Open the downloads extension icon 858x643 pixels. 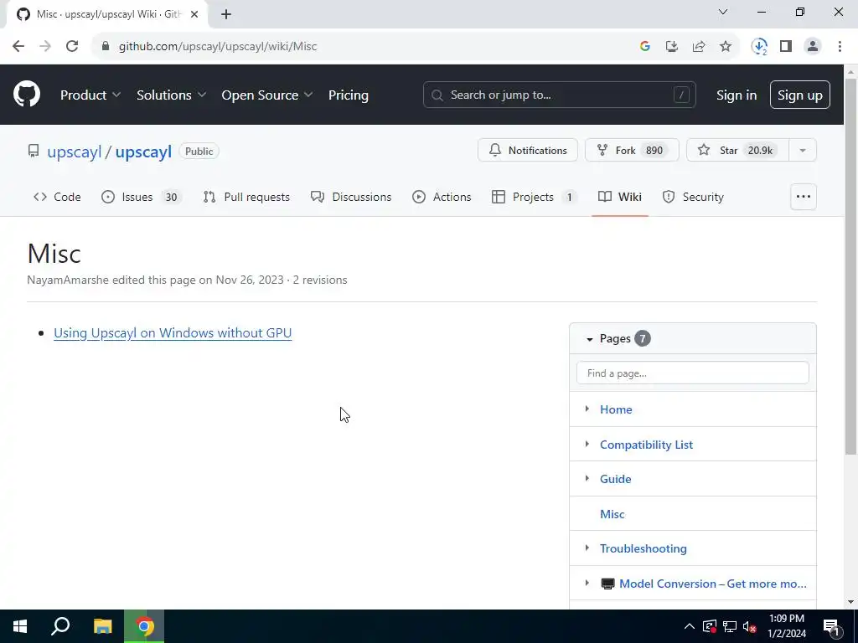coord(759,47)
